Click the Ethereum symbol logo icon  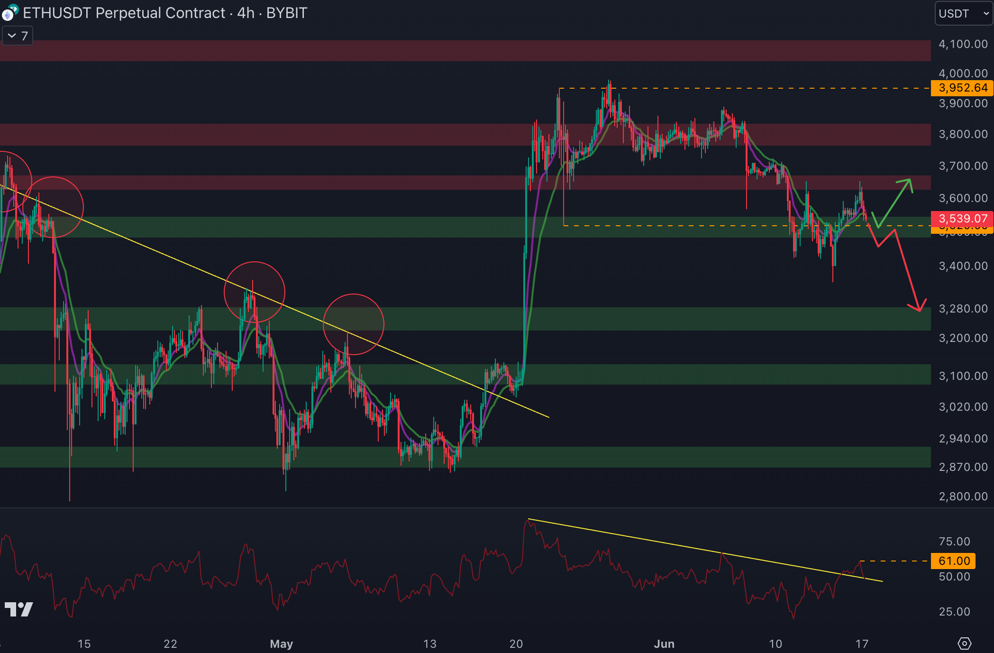pyautogui.click(x=8, y=14)
